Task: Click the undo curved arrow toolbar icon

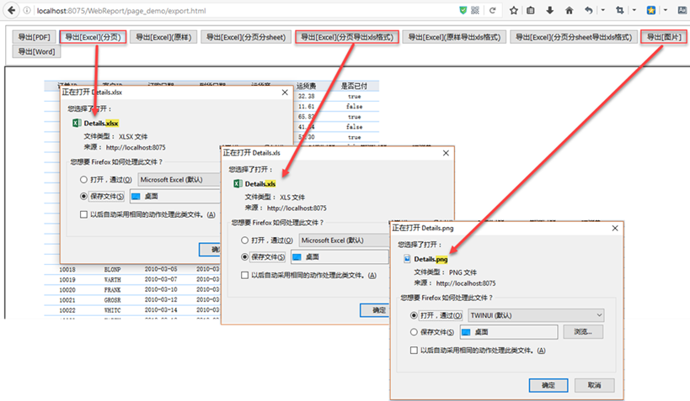Action: pos(589,11)
